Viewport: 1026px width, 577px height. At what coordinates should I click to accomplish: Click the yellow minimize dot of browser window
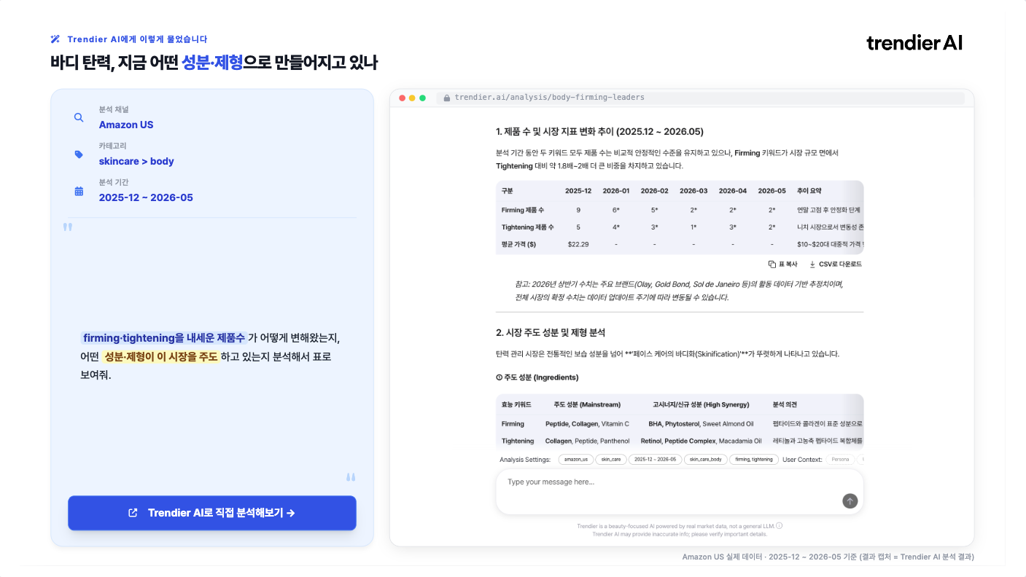coord(412,98)
